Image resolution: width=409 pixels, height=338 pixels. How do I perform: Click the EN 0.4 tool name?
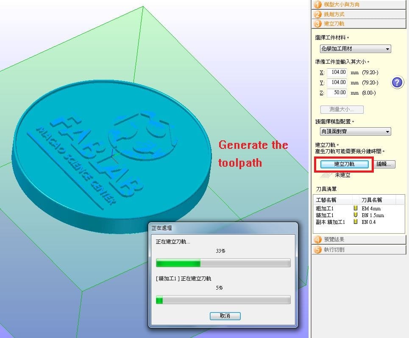tap(369, 222)
